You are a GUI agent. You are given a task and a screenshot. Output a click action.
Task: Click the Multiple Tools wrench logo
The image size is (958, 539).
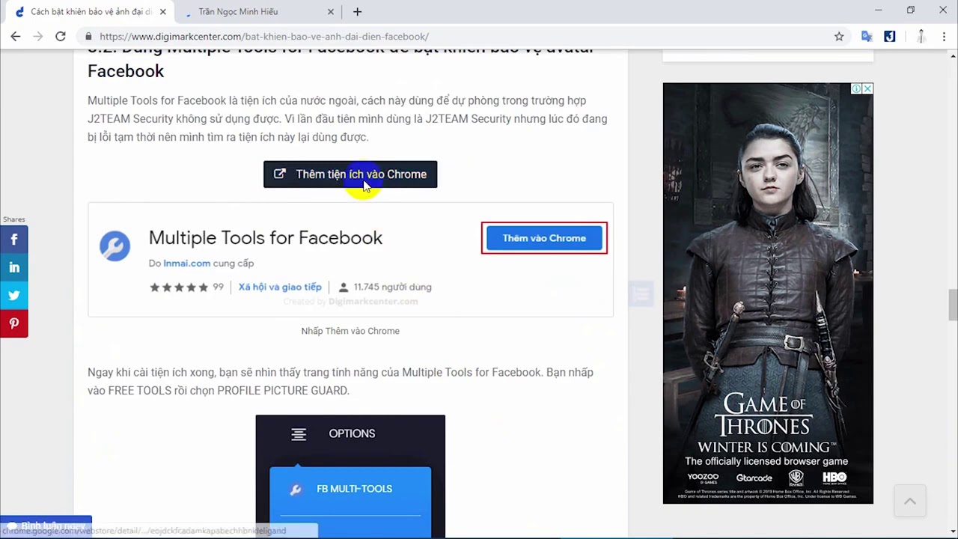tap(115, 246)
